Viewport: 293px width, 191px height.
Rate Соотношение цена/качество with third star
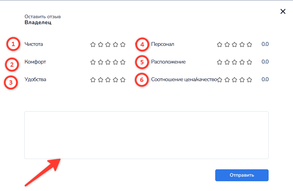click(x=235, y=80)
